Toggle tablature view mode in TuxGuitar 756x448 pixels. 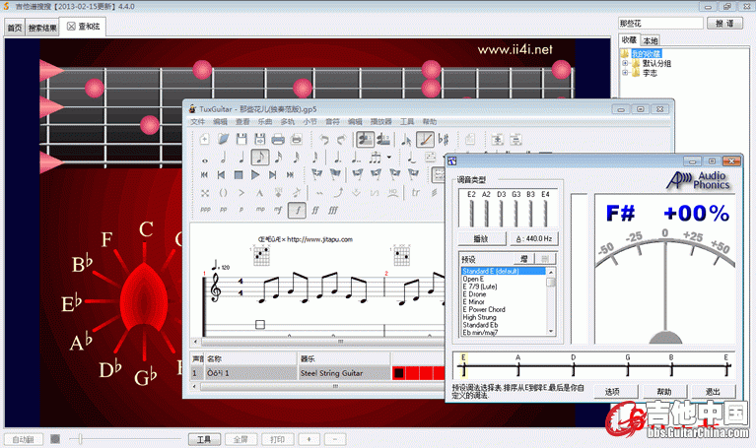[383, 140]
